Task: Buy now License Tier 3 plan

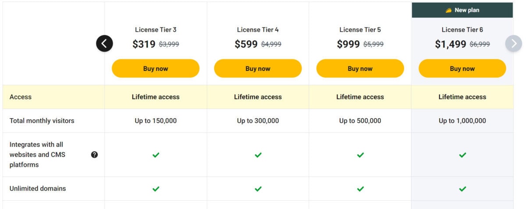Action: tap(156, 68)
